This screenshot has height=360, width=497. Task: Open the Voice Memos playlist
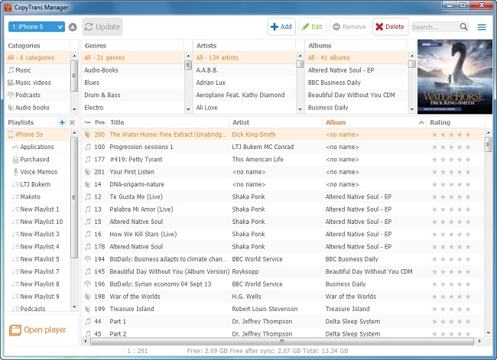tap(37, 172)
